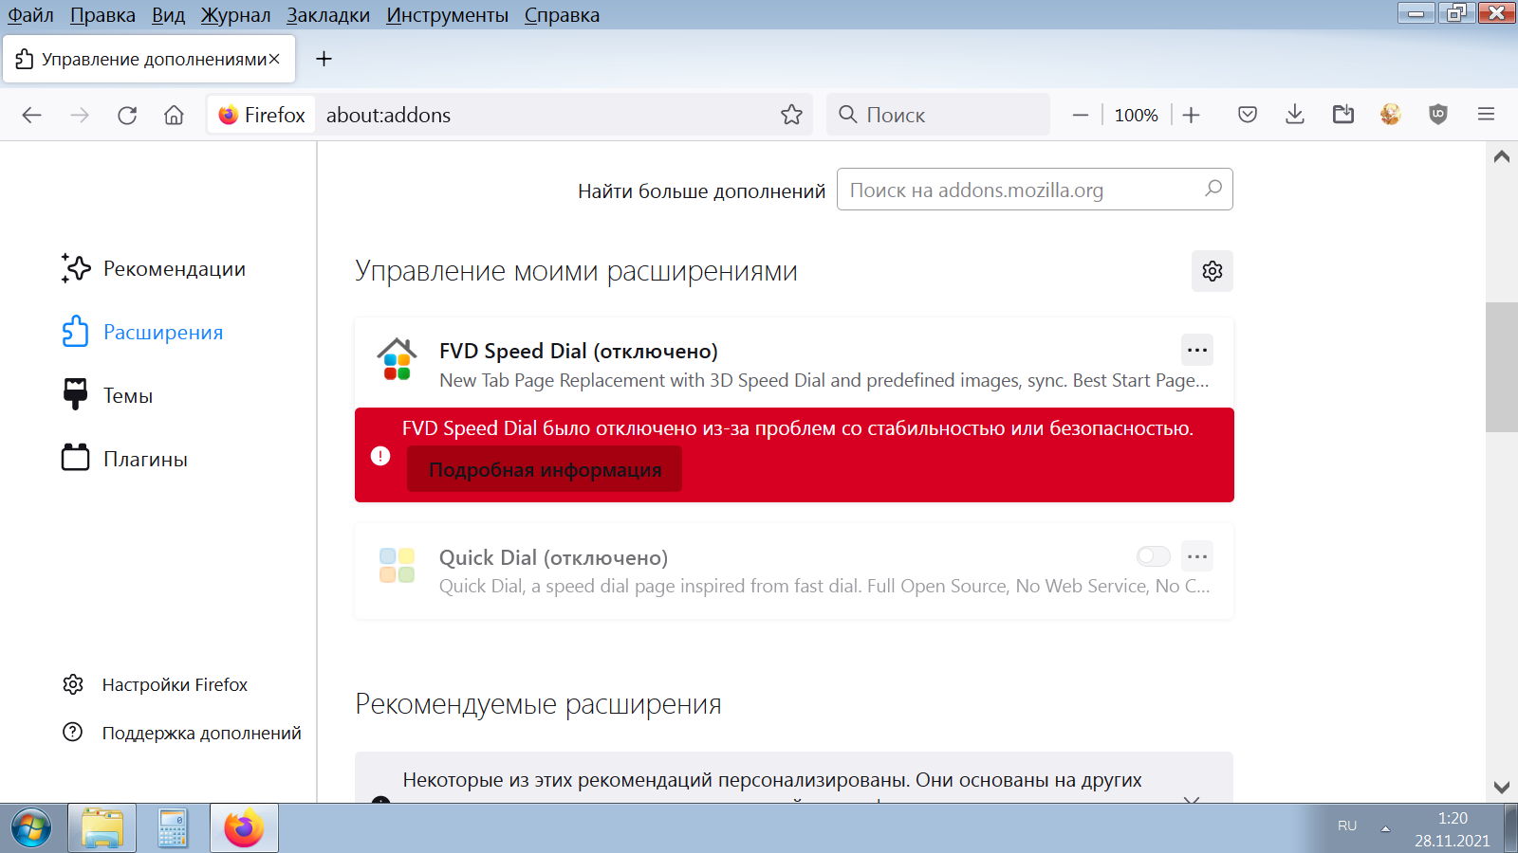Open the Закладки menu
The height and width of the screenshot is (853, 1518).
click(328, 15)
